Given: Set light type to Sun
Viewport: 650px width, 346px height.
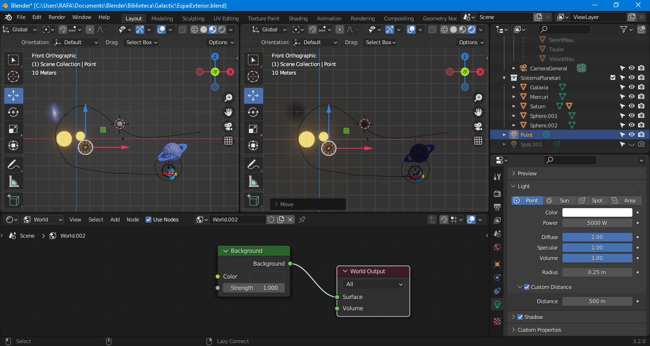Looking at the screenshot, I should click(560, 201).
